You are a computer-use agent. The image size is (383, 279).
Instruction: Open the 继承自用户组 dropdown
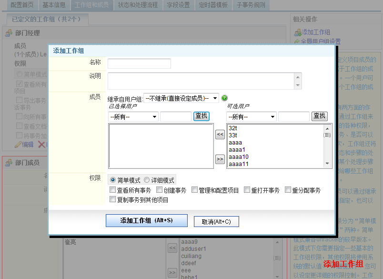point(181,98)
